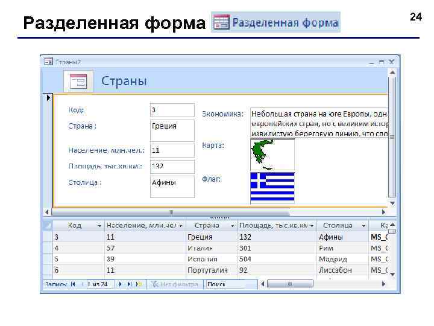The width and height of the screenshot is (434, 326).
Task: Select the Испания cell in datasheet
Action: 212,259
